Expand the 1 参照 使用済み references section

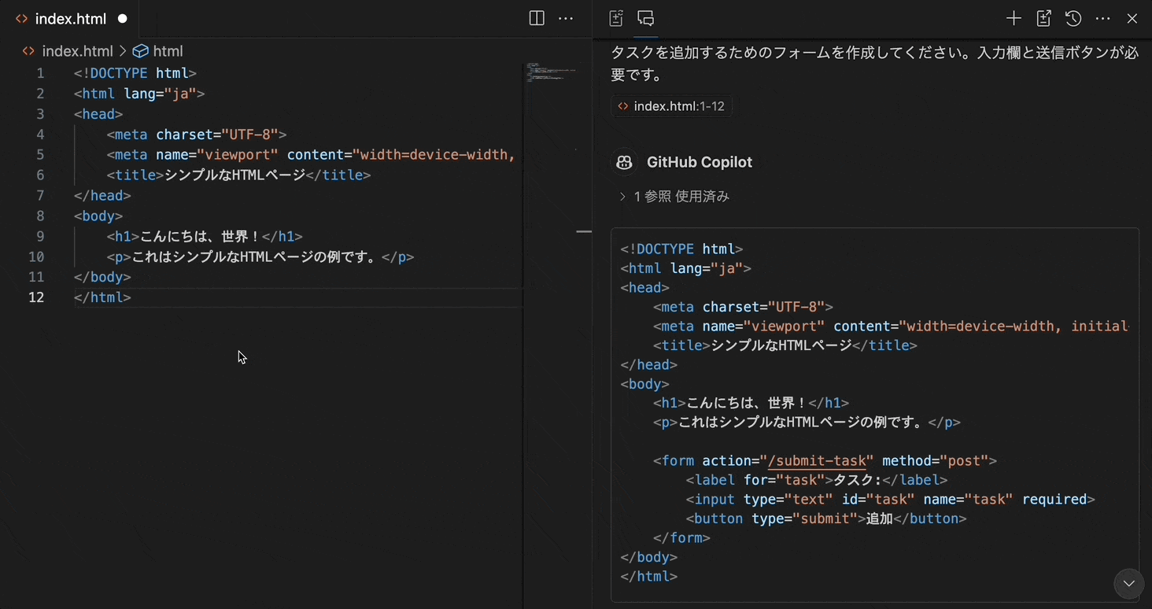(674, 197)
